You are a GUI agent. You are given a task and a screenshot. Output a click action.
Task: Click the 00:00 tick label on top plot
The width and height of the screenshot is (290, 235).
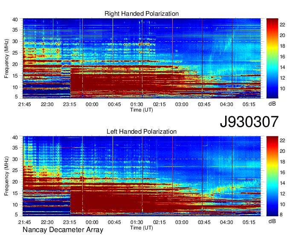(92, 104)
